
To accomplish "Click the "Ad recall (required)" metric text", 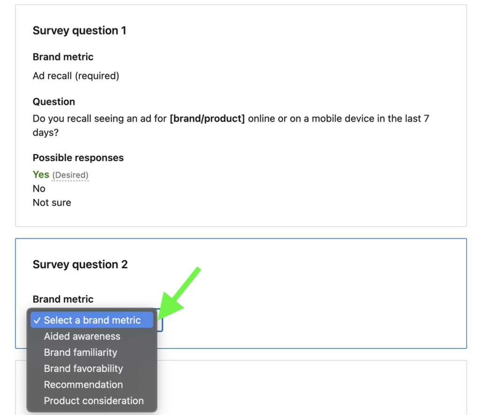I will pos(76,75).
